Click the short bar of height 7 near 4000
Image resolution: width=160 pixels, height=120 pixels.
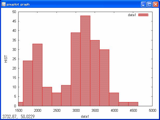114,99
